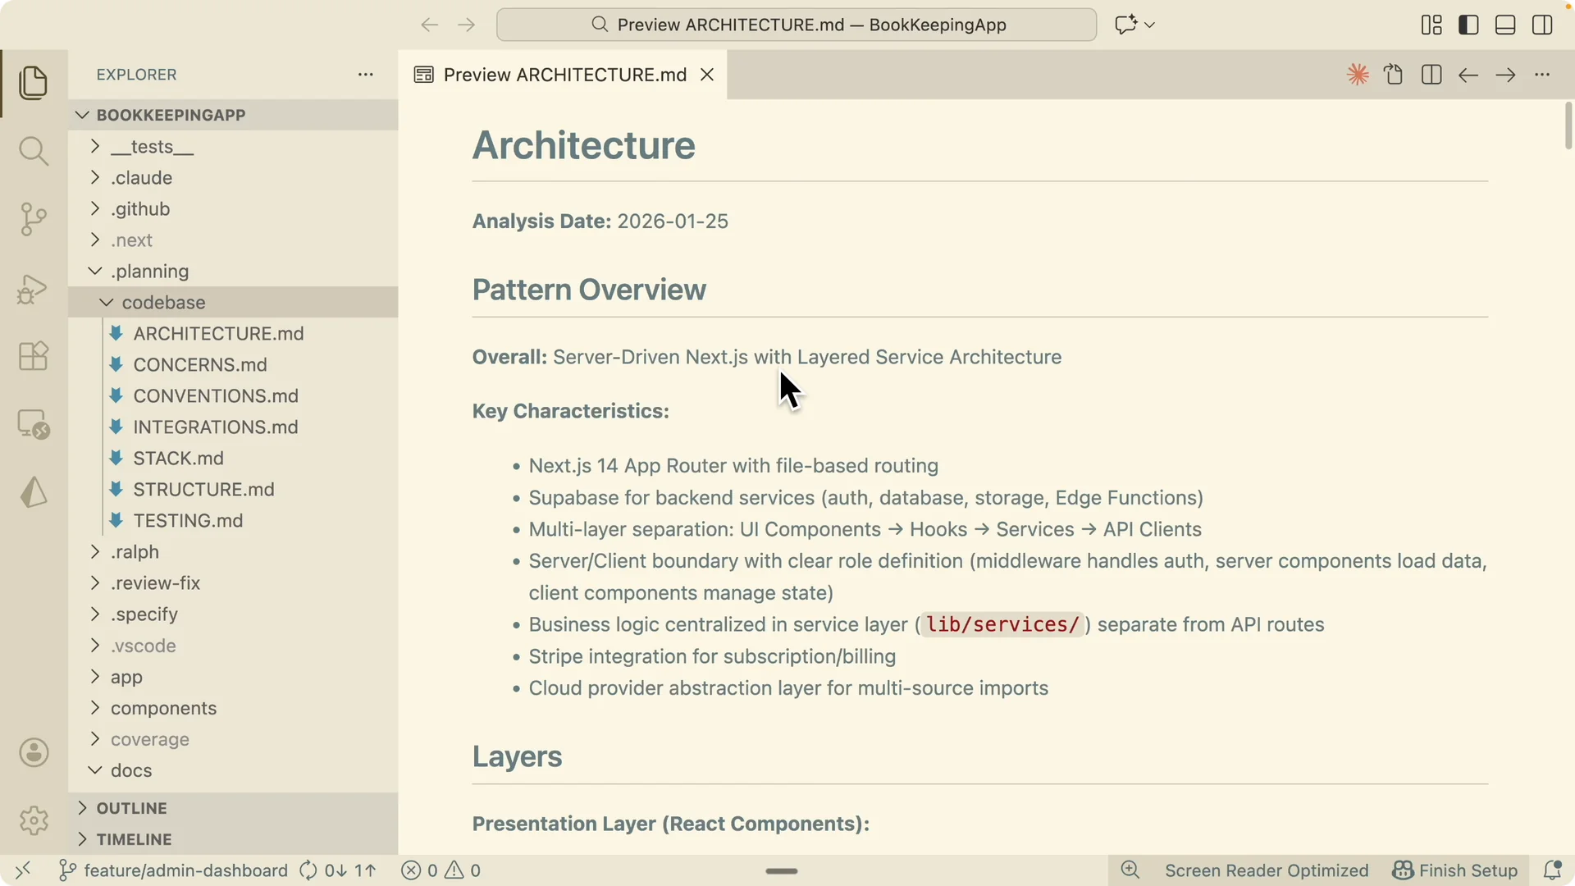The image size is (1575, 886).
Task: Toggle the primary side bar
Action: [1468, 25]
